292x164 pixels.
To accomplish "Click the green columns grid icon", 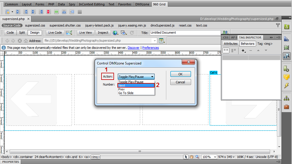I will 56,12.
